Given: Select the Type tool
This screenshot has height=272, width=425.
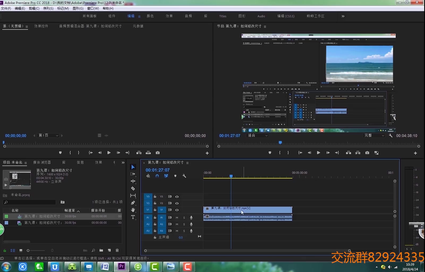Looking at the screenshot, I should (x=133, y=217).
